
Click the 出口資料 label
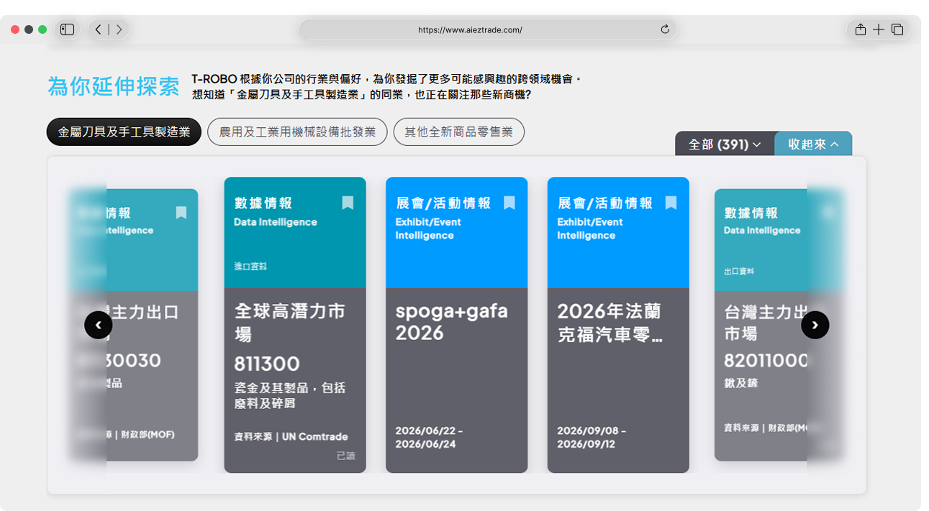pos(739,272)
